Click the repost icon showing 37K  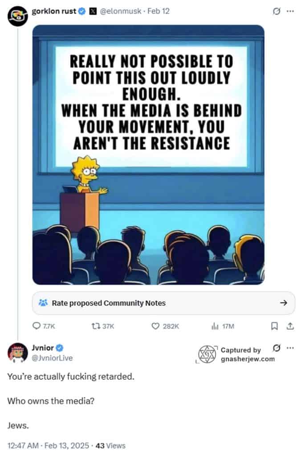(x=96, y=326)
